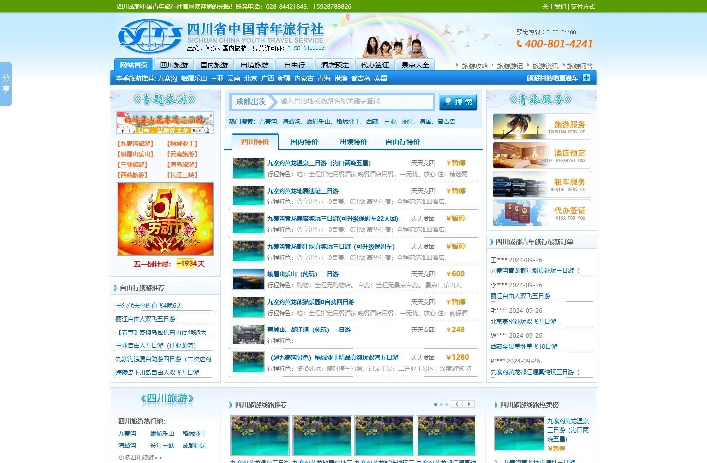
Task: Click the blue globe logo of the travel service
Action: [150, 36]
